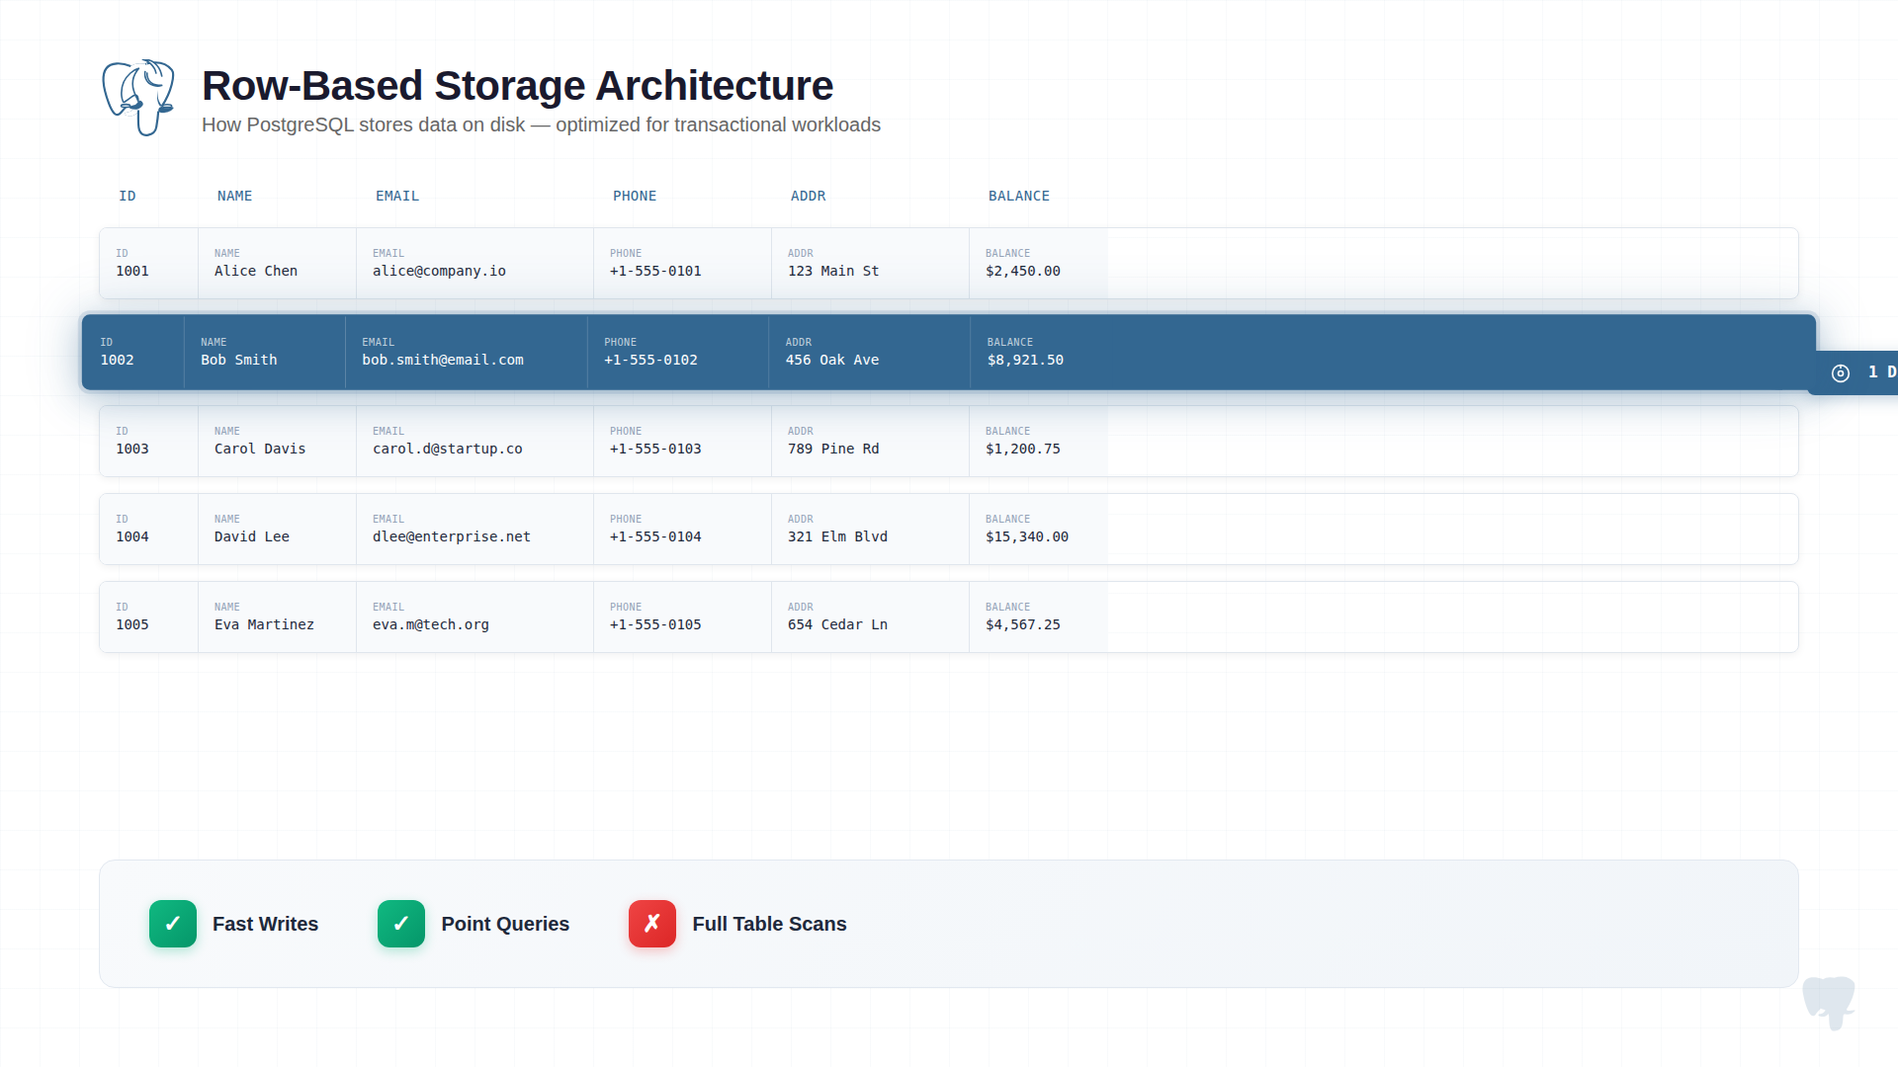Click the Row-Based Storage Architecture title

click(517, 86)
